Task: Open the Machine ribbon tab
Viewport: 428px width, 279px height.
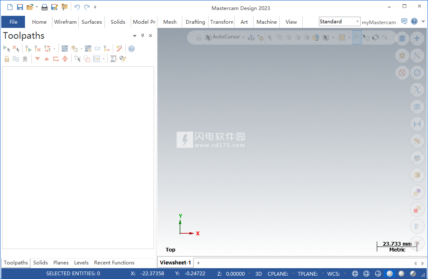Action: (x=267, y=22)
